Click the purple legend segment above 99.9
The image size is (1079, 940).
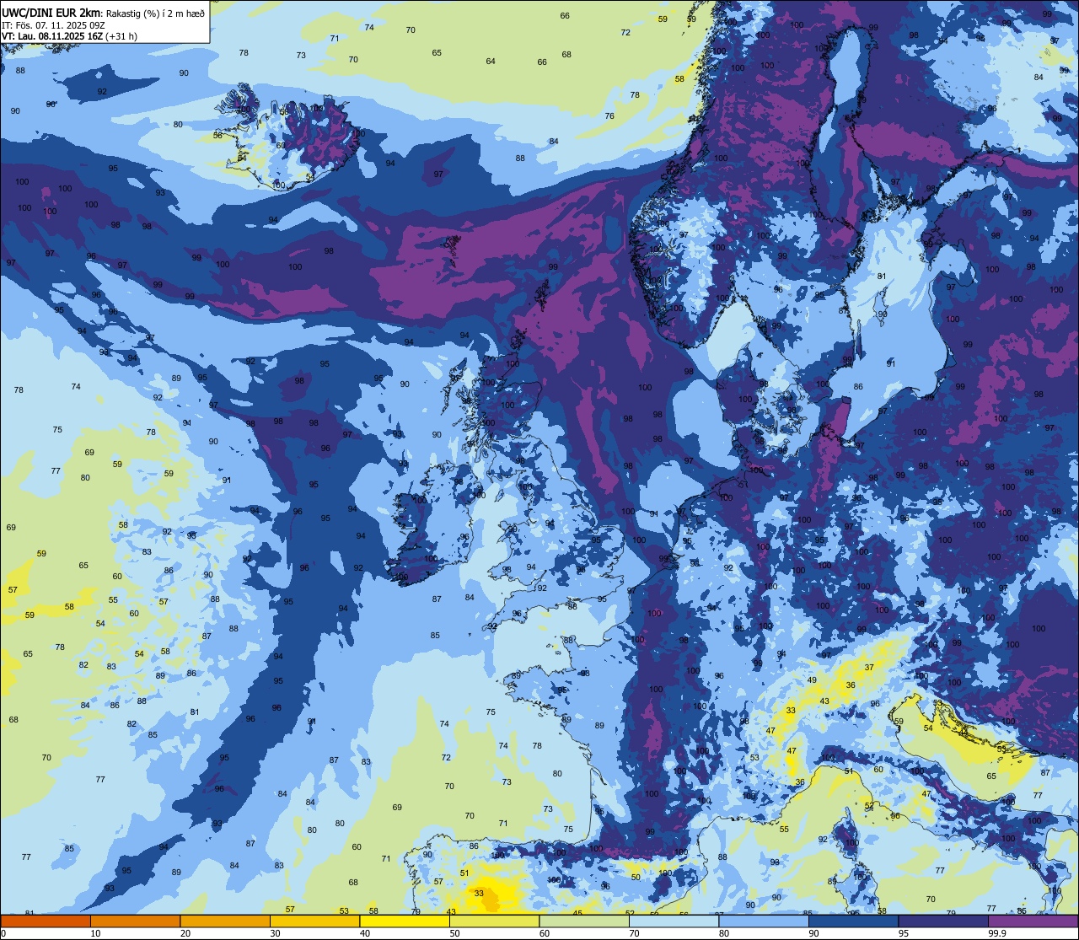click(1033, 921)
